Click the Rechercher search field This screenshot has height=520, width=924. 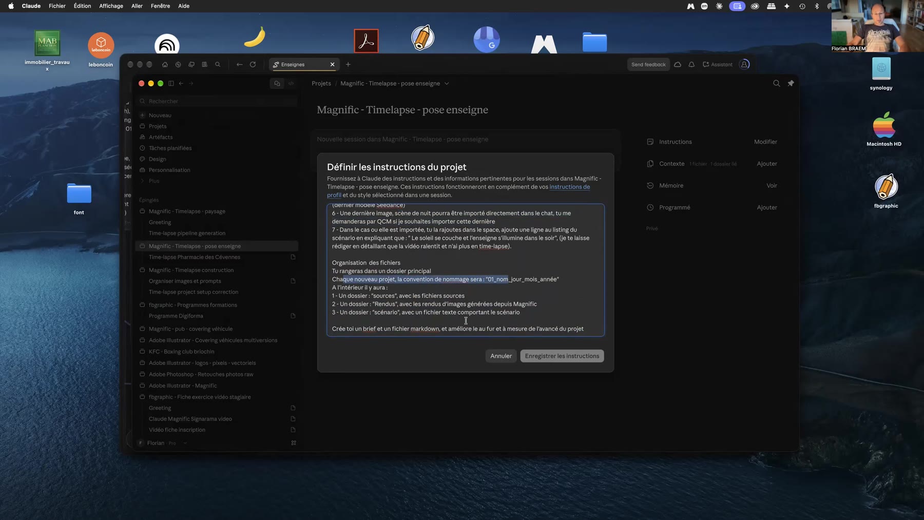tap(218, 101)
